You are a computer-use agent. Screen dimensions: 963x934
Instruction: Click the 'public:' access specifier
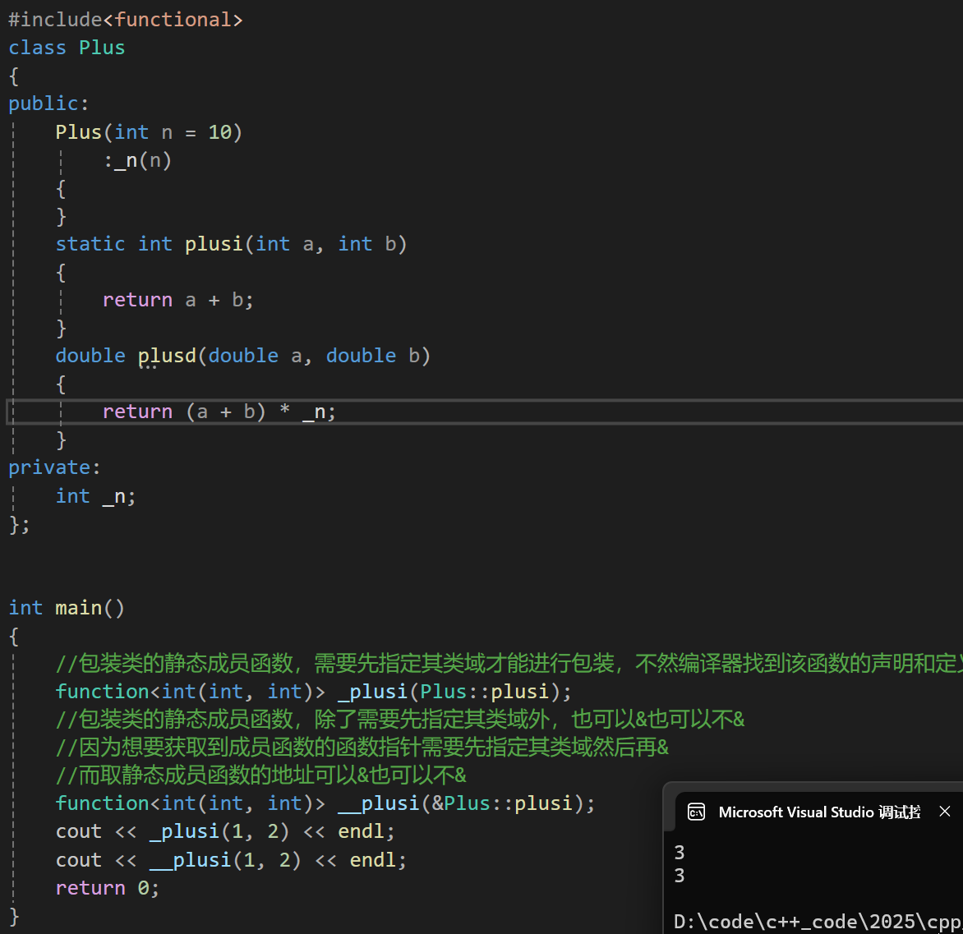coord(48,104)
